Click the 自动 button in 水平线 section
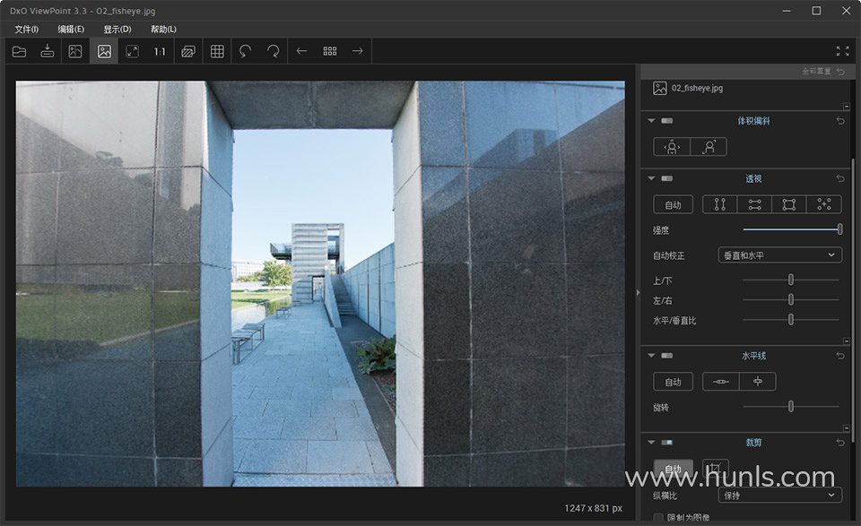Screen dimensions: 861x526 673,382
